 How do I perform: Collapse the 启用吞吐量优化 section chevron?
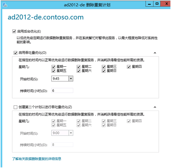point(155,53)
